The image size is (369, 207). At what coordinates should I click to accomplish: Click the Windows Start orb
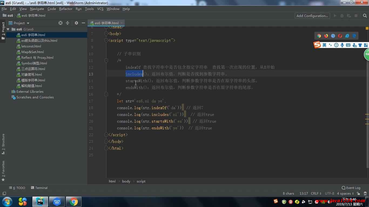coord(7,202)
